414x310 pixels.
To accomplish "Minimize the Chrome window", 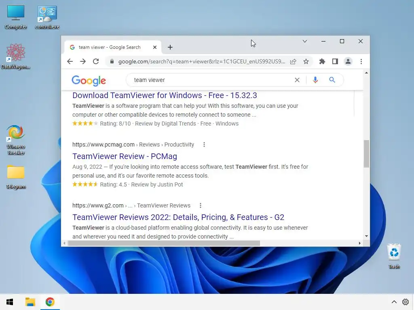I will 323,41.
